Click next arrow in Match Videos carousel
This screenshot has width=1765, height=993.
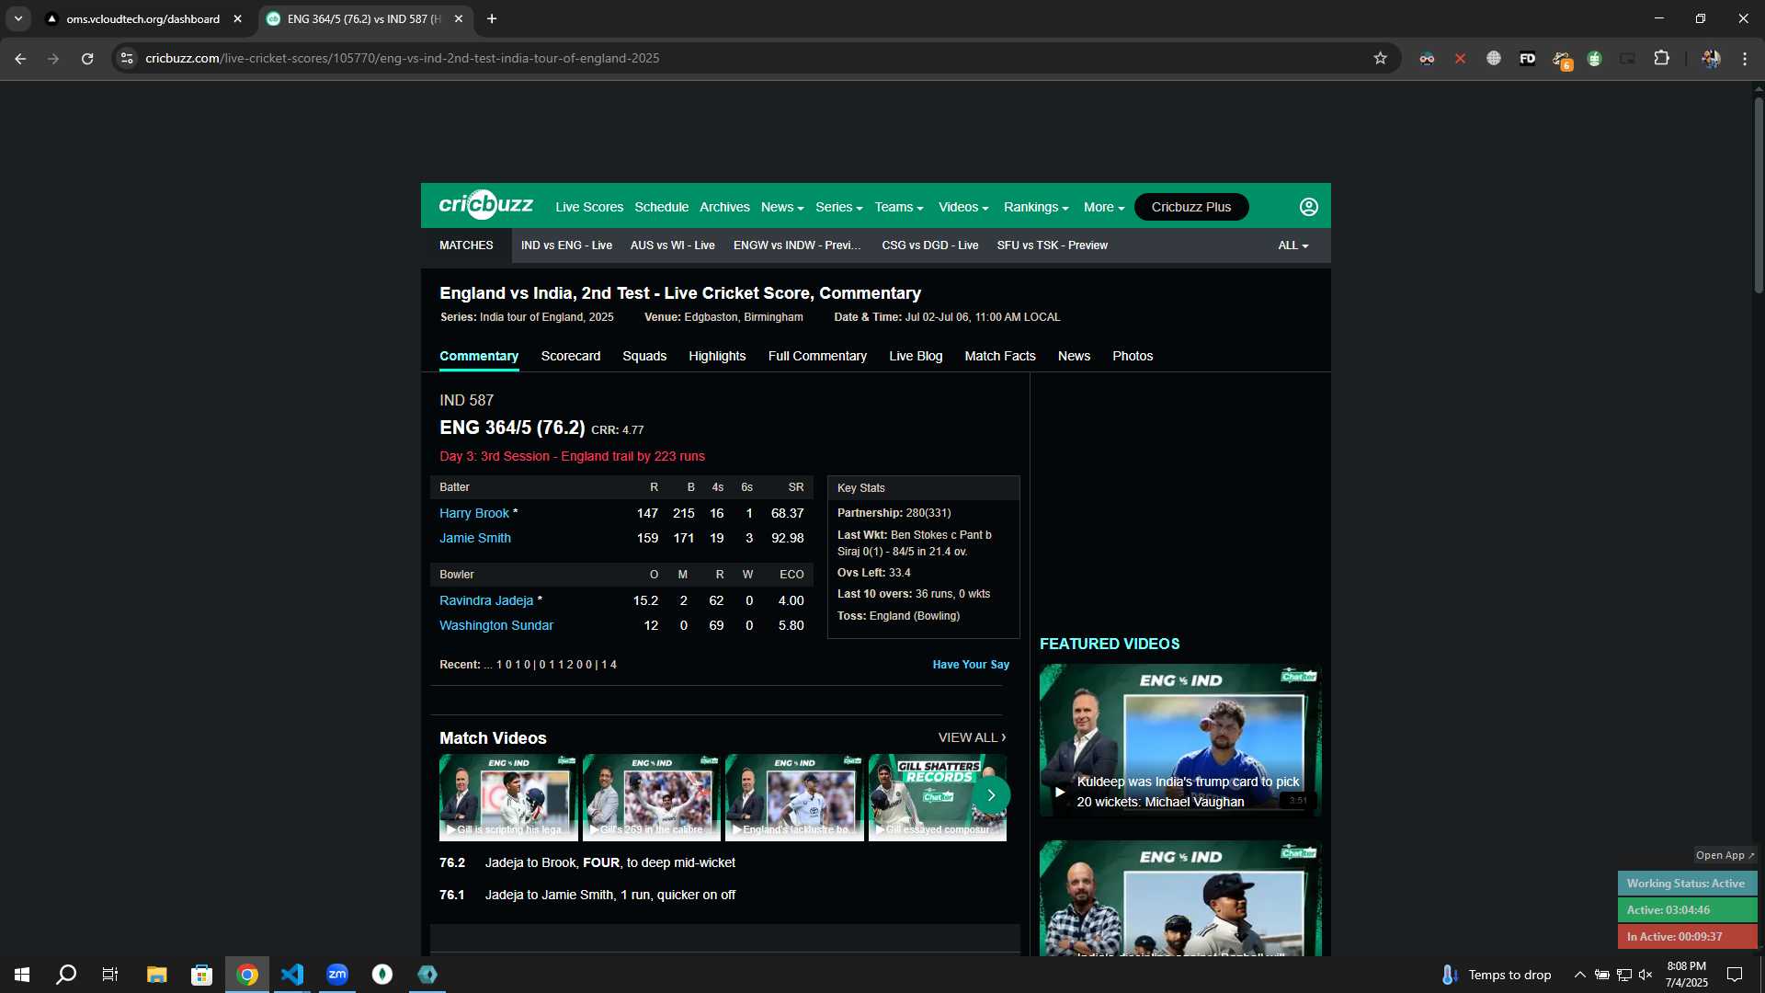(x=991, y=795)
